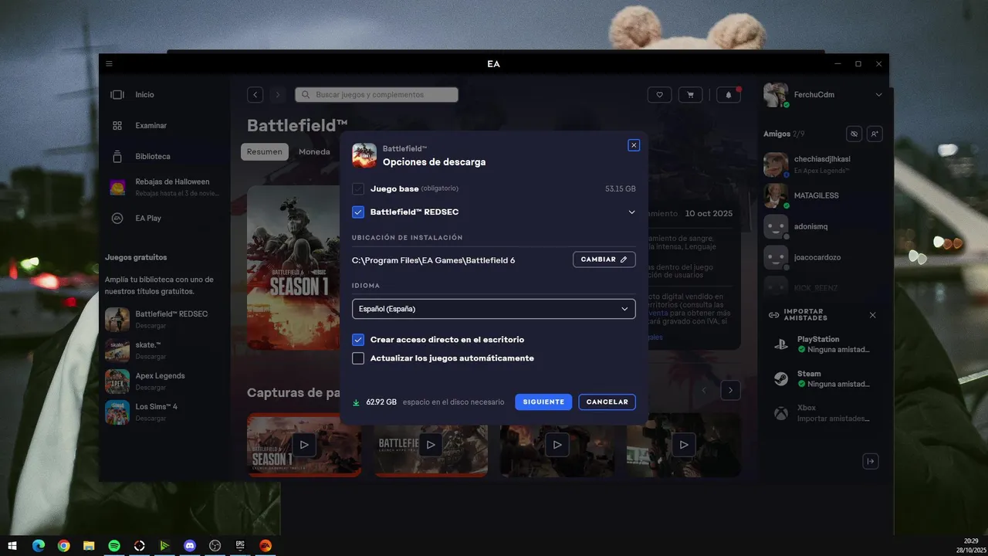Open Microsoft Edge from taskbar
The image size is (988, 556).
pos(38,545)
